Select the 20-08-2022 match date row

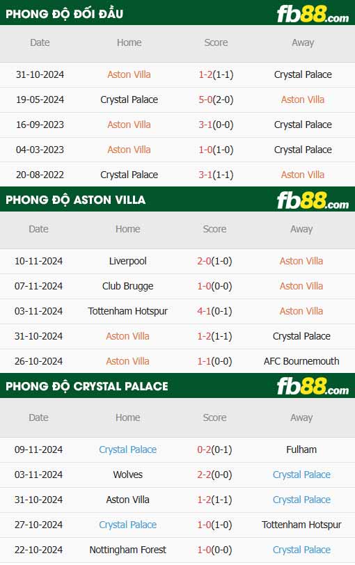pyautogui.click(x=177, y=175)
